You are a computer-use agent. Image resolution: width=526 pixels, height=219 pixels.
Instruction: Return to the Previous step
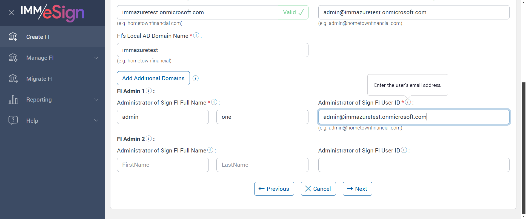click(274, 189)
